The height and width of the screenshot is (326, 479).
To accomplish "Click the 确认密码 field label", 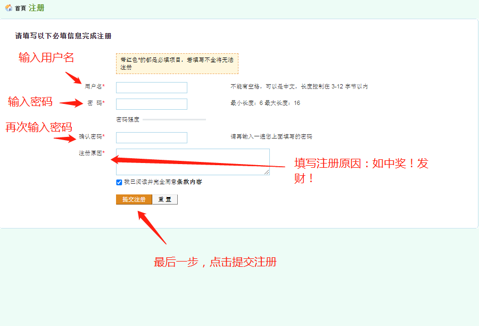I will coord(91,136).
